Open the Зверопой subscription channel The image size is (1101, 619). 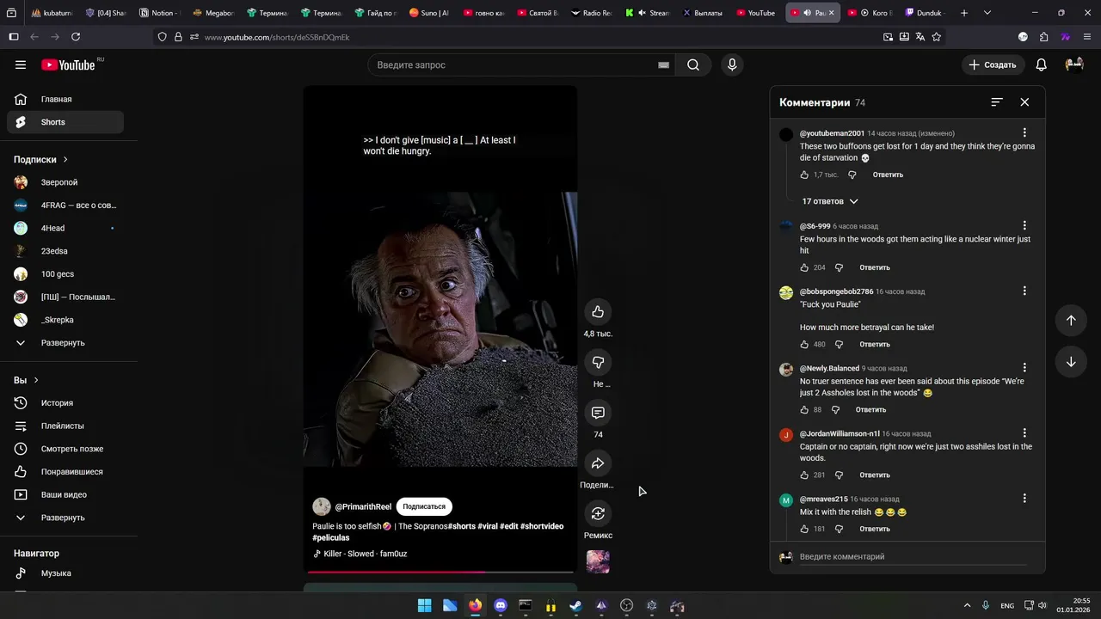(65, 182)
